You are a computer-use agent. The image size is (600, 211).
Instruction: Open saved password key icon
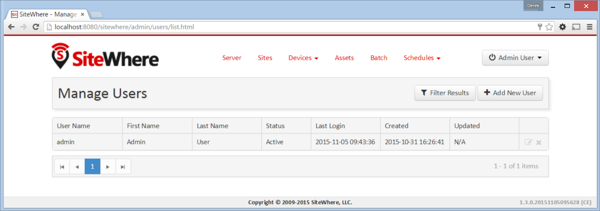coord(540,27)
